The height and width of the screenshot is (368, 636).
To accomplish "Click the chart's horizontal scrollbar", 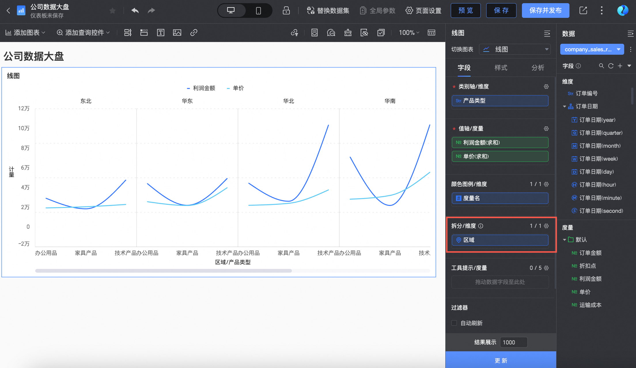I will point(163,271).
